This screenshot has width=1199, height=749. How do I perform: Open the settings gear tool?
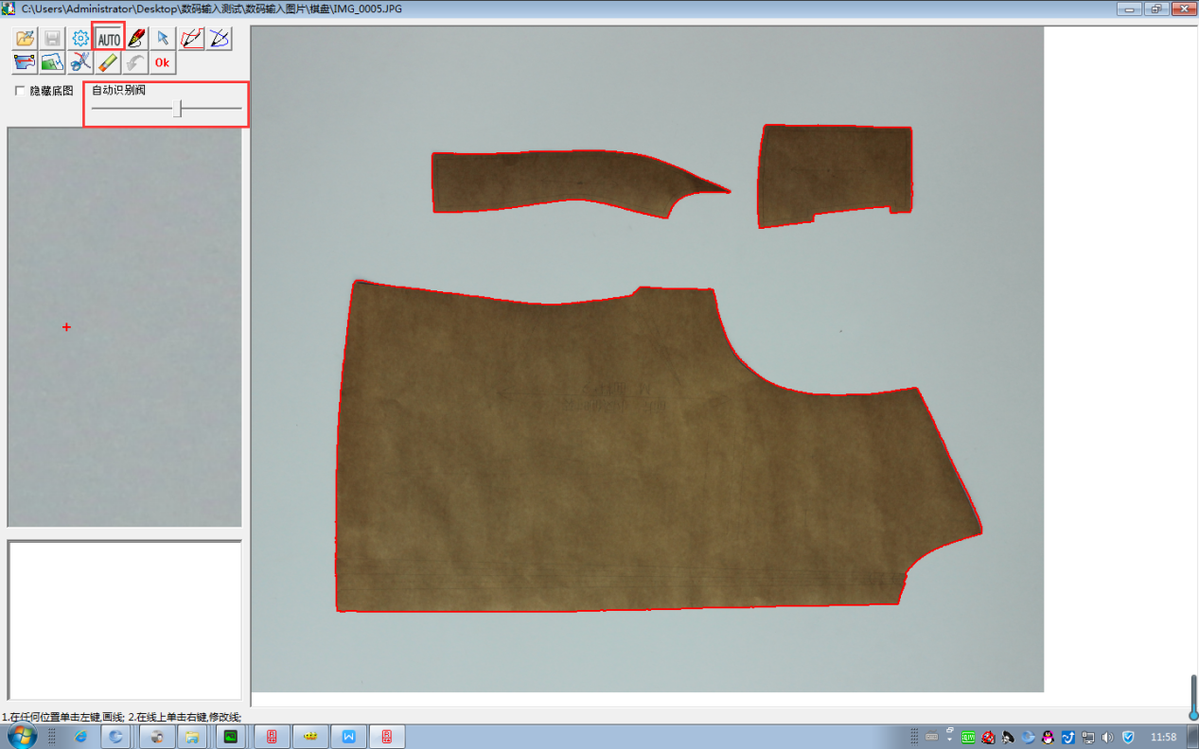pos(80,39)
